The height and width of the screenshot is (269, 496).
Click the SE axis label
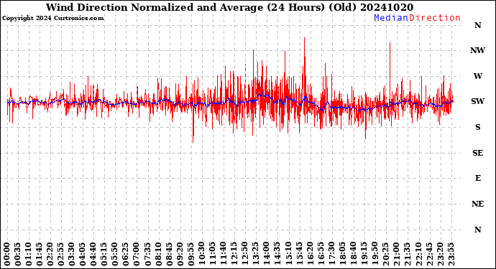(477, 153)
